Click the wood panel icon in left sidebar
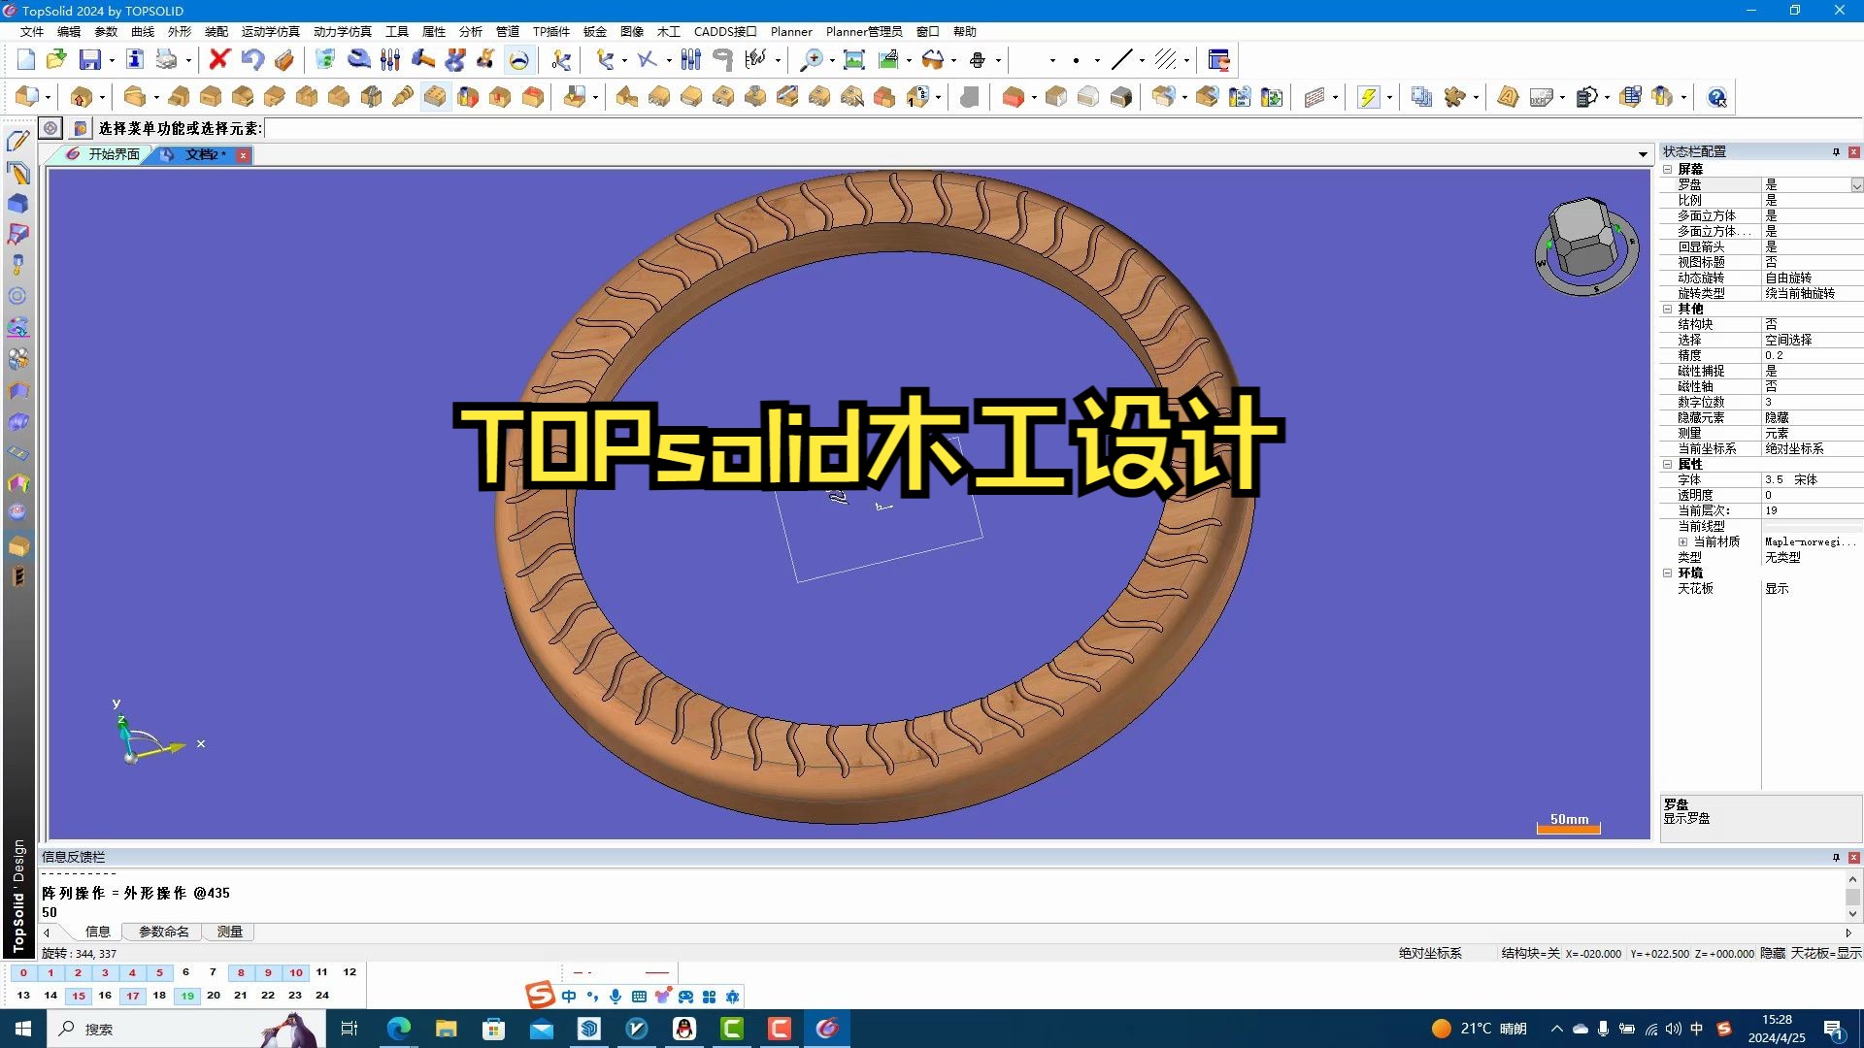 (x=17, y=547)
